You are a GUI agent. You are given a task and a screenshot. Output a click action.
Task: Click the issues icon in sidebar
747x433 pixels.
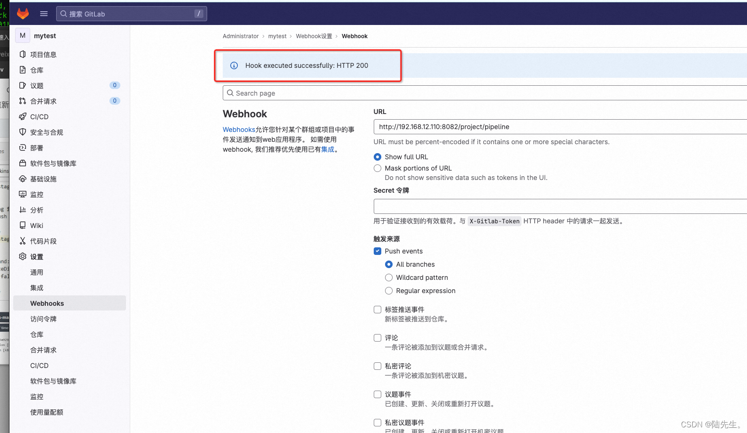(23, 85)
